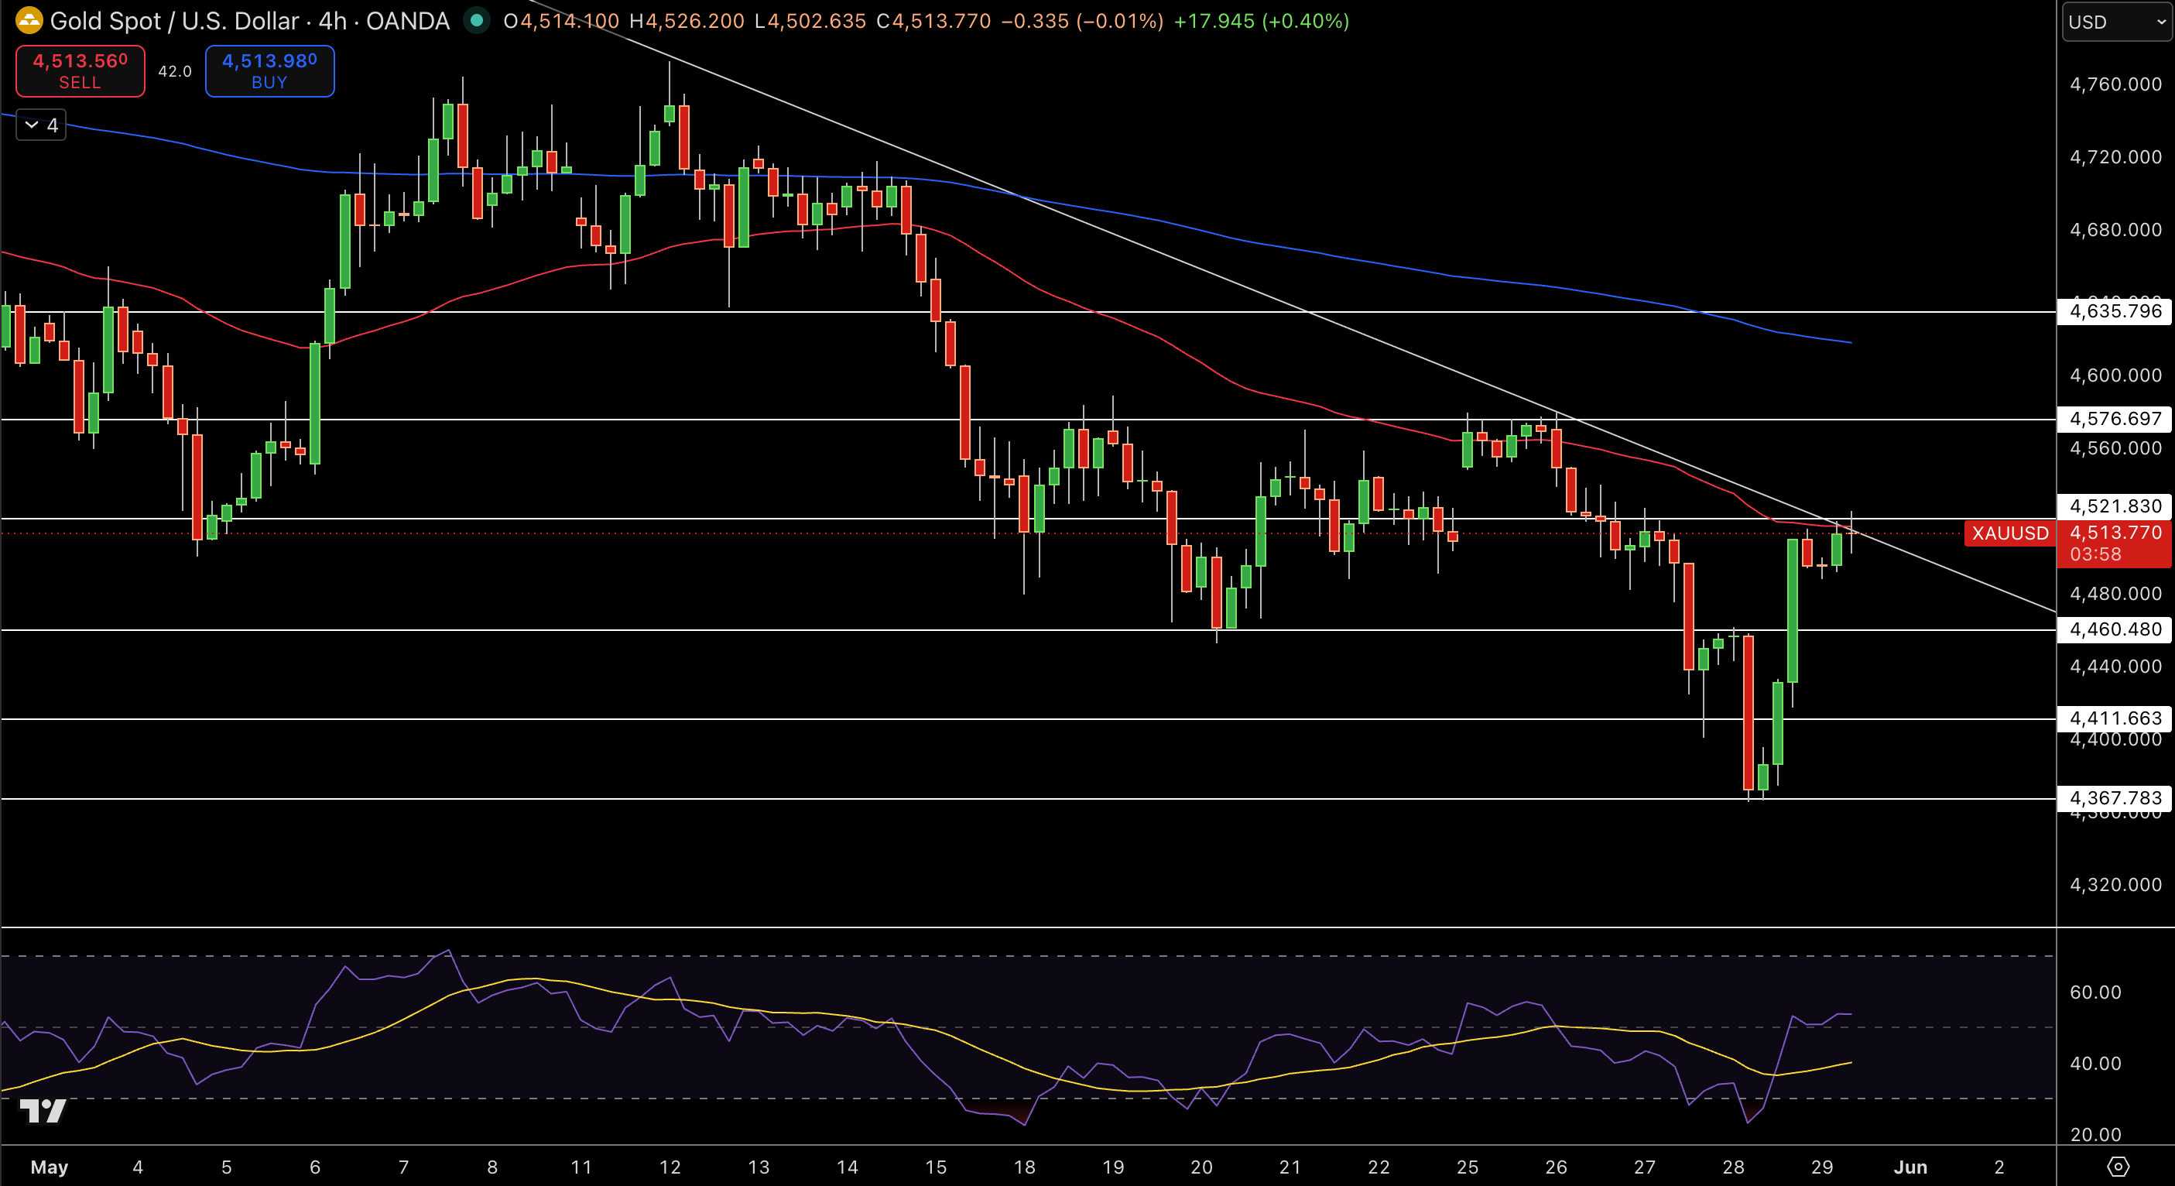Click the 4,680.000 price axis label
2175x1186 pixels.
click(2116, 230)
